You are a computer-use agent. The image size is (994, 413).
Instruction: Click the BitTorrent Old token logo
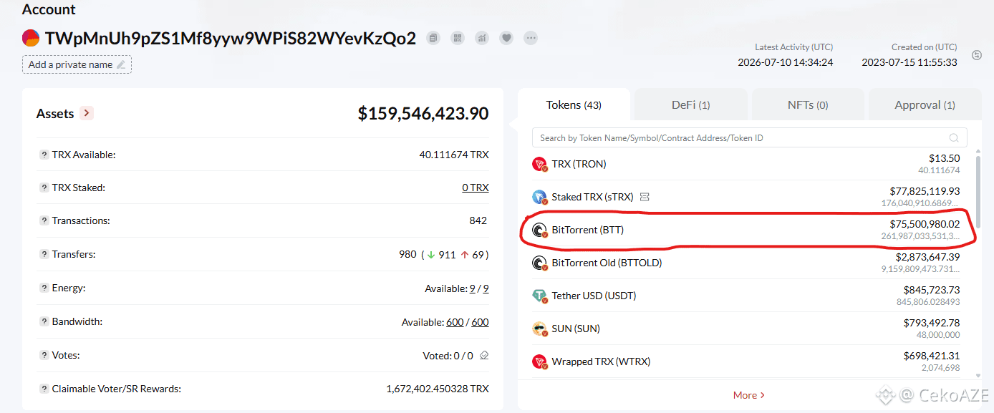tap(539, 263)
